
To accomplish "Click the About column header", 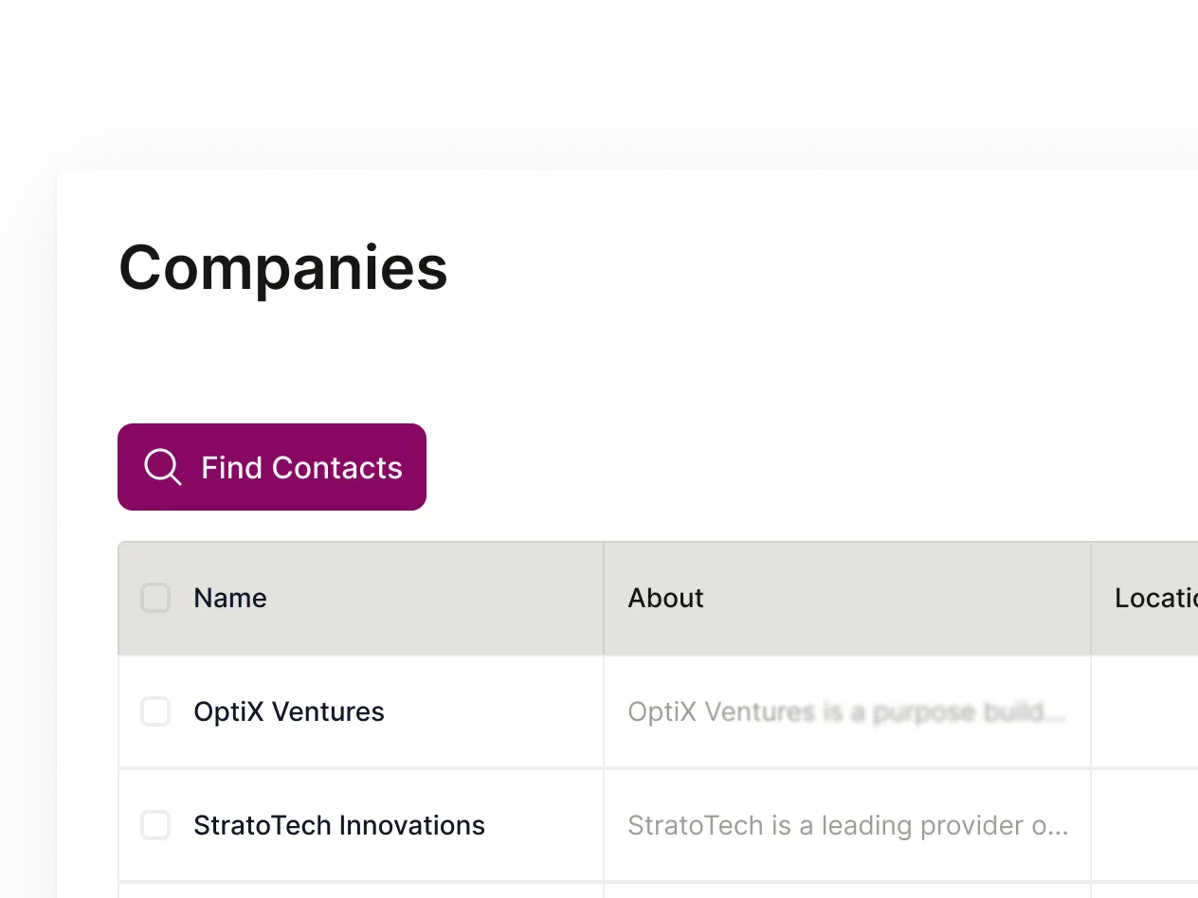I will pos(665,598).
